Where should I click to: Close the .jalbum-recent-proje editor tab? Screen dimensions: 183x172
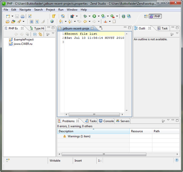click(92, 28)
